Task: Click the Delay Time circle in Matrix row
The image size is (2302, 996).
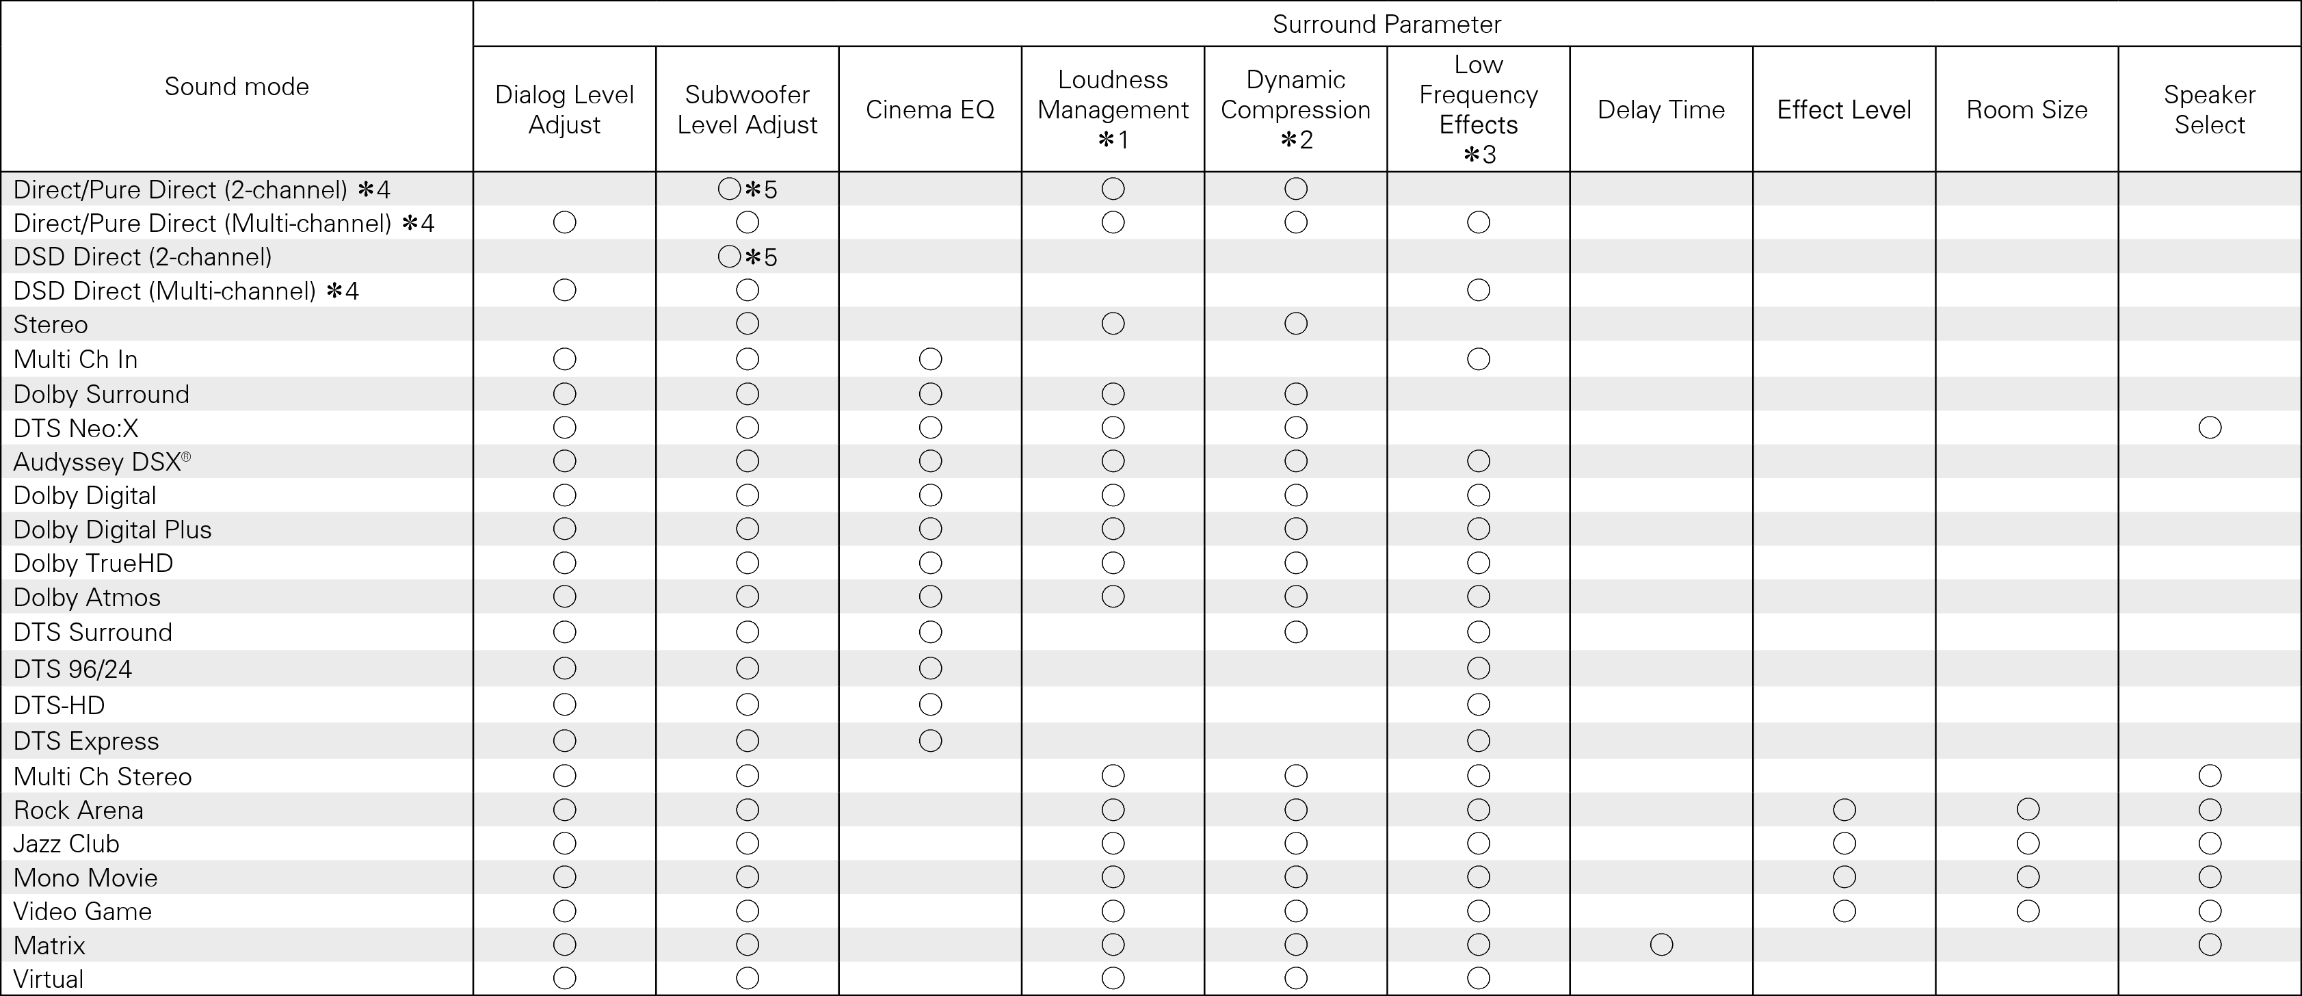Action: pos(1661,945)
